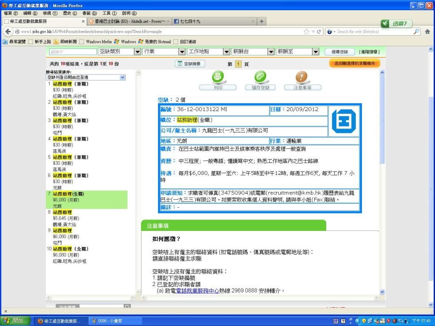
Task: Close the 七七四十九 Facebook tab
Action: (x=253, y=21)
